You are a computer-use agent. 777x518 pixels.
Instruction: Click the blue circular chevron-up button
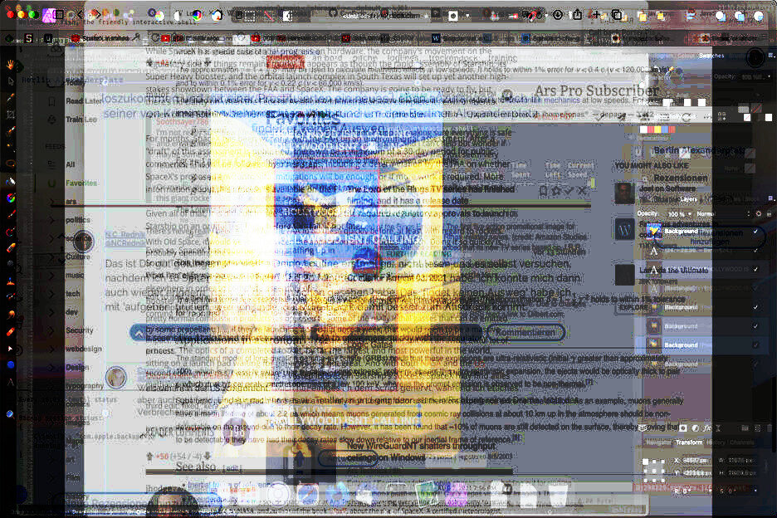(139, 335)
